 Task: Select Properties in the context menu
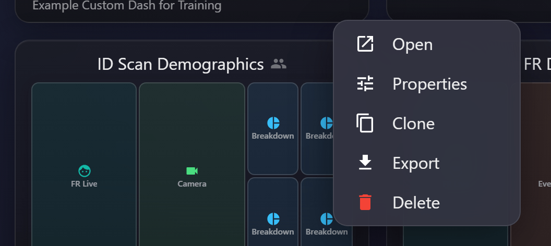[x=427, y=84]
